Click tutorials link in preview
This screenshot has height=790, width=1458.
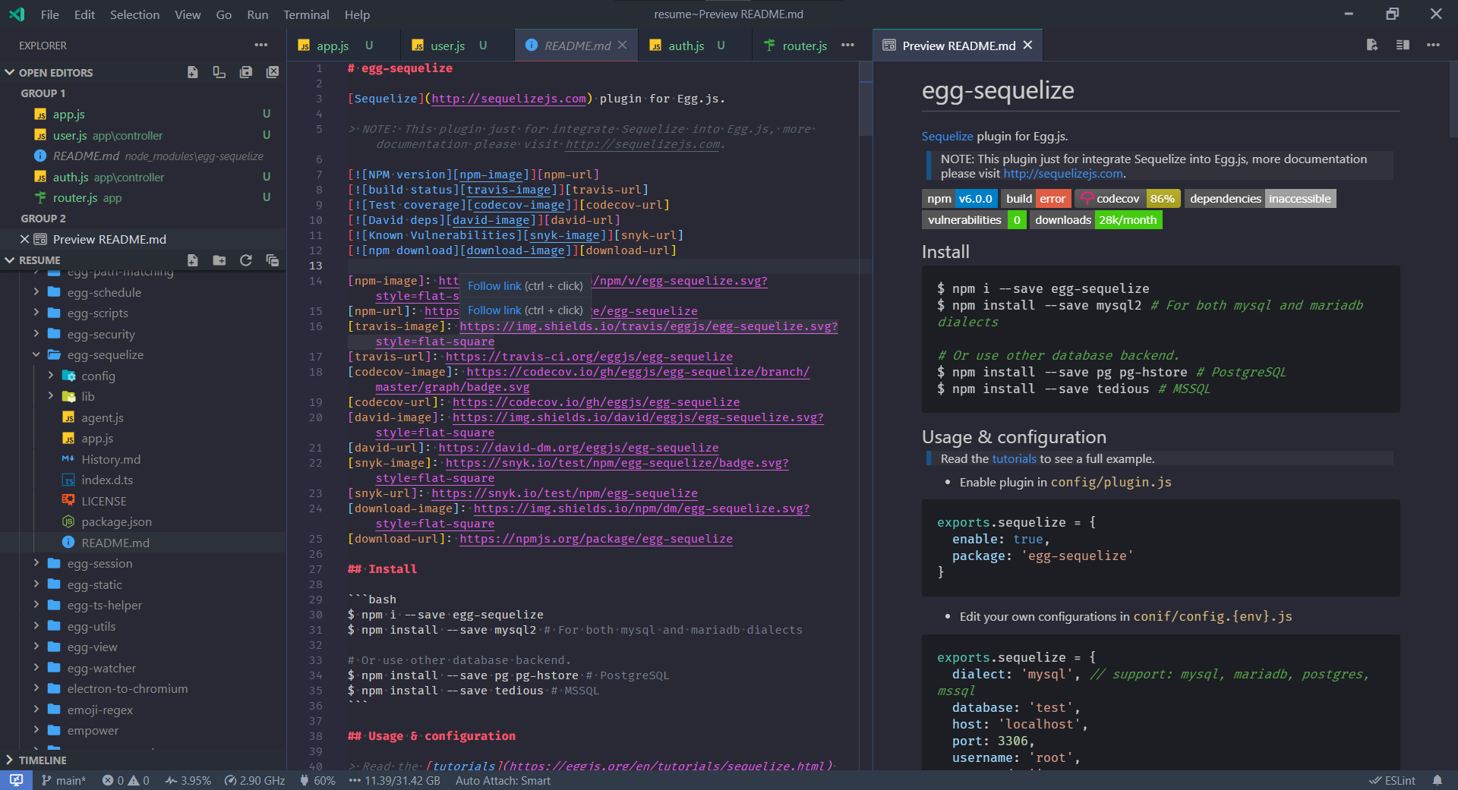1014,459
